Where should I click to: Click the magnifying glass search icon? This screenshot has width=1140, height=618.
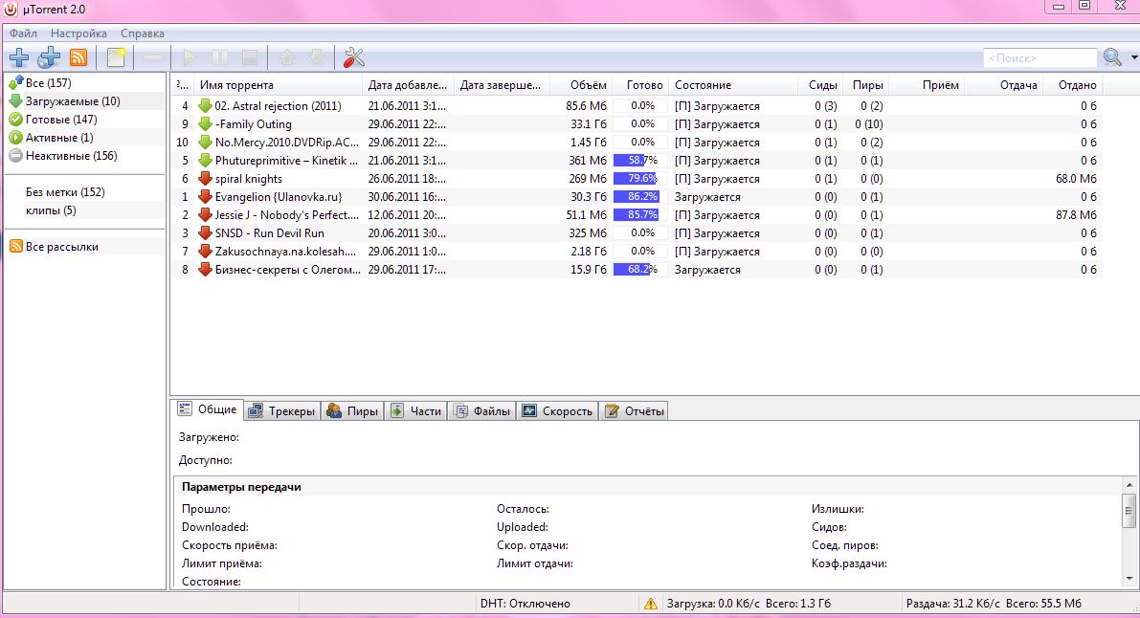(x=1111, y=57)
